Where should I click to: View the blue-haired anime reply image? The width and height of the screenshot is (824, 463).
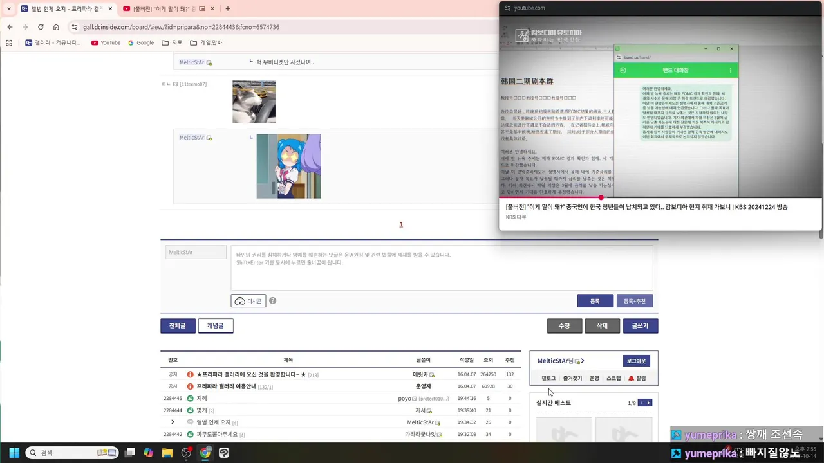coord(288,166)
